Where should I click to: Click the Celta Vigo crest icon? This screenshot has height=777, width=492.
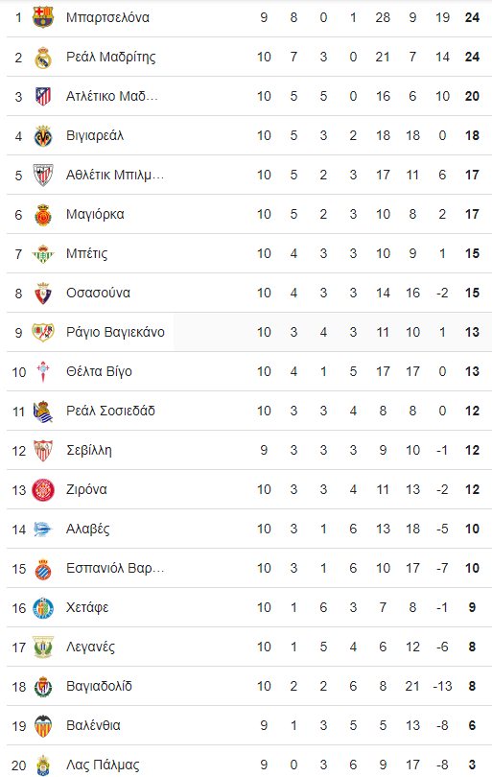pyautogui.click(x=43, y=371)
